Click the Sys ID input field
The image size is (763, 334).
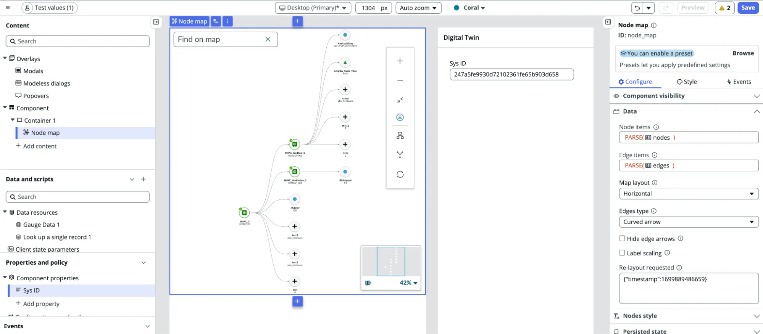(x=511, y=75)
